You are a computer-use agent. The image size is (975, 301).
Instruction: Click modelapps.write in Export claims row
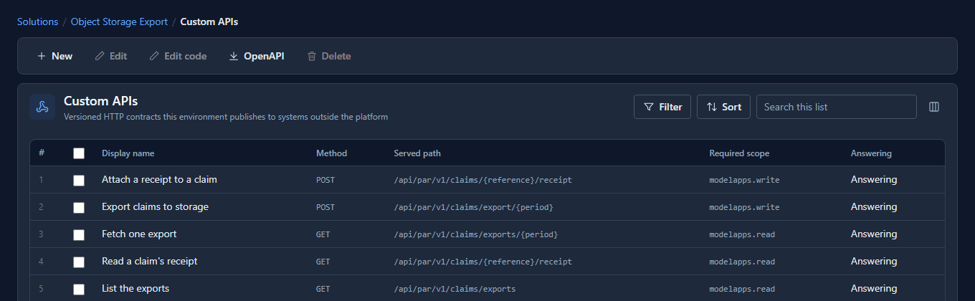pyautogui.click(x=744, y=207)
